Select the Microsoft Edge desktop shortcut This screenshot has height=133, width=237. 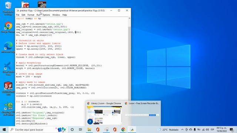[x=8, y=47]
